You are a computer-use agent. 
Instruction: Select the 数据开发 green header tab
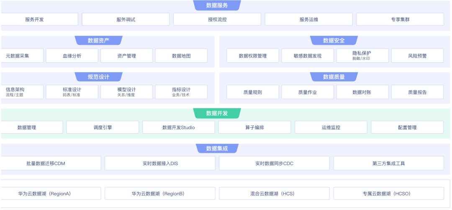(217, 114)
